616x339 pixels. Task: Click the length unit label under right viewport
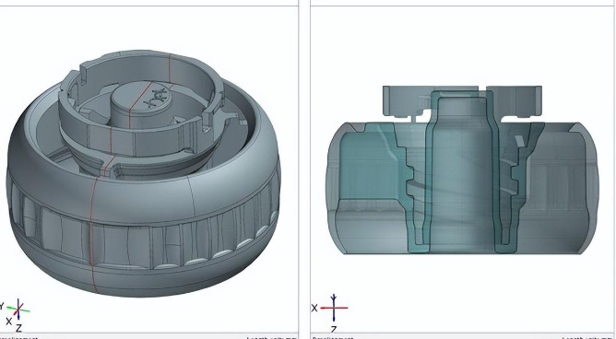587,337
